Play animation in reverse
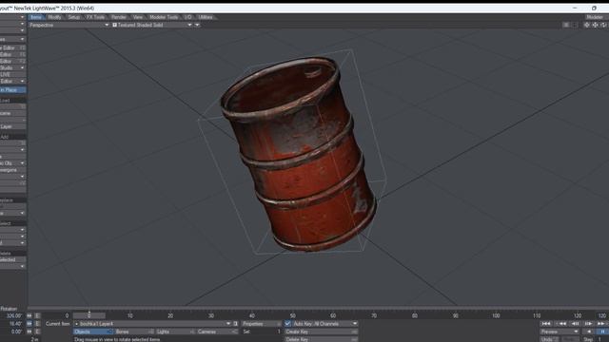The image size is (609, 342). (x=588, y=332)
